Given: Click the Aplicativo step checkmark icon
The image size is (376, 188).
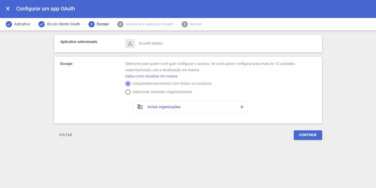Looking at the screenshot, I should (x=9, y=24).
